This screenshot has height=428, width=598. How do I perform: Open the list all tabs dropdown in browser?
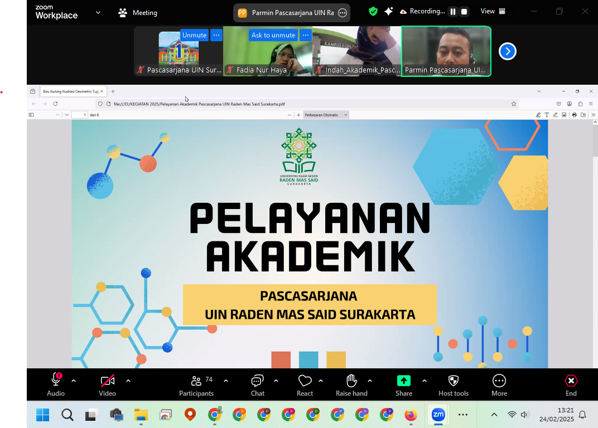pyautogui.click(x=539, y=91)
